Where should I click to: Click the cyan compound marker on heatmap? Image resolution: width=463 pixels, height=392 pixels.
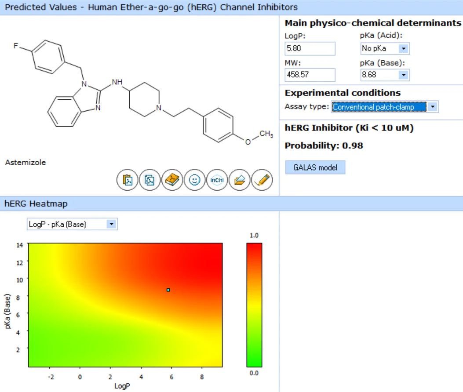pyautogui.click(x=168, y=290)
